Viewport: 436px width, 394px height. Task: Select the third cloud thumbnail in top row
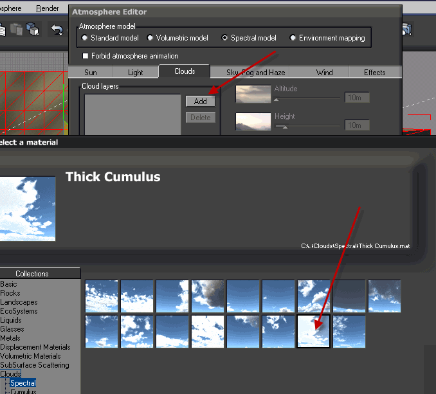point(172,296)
